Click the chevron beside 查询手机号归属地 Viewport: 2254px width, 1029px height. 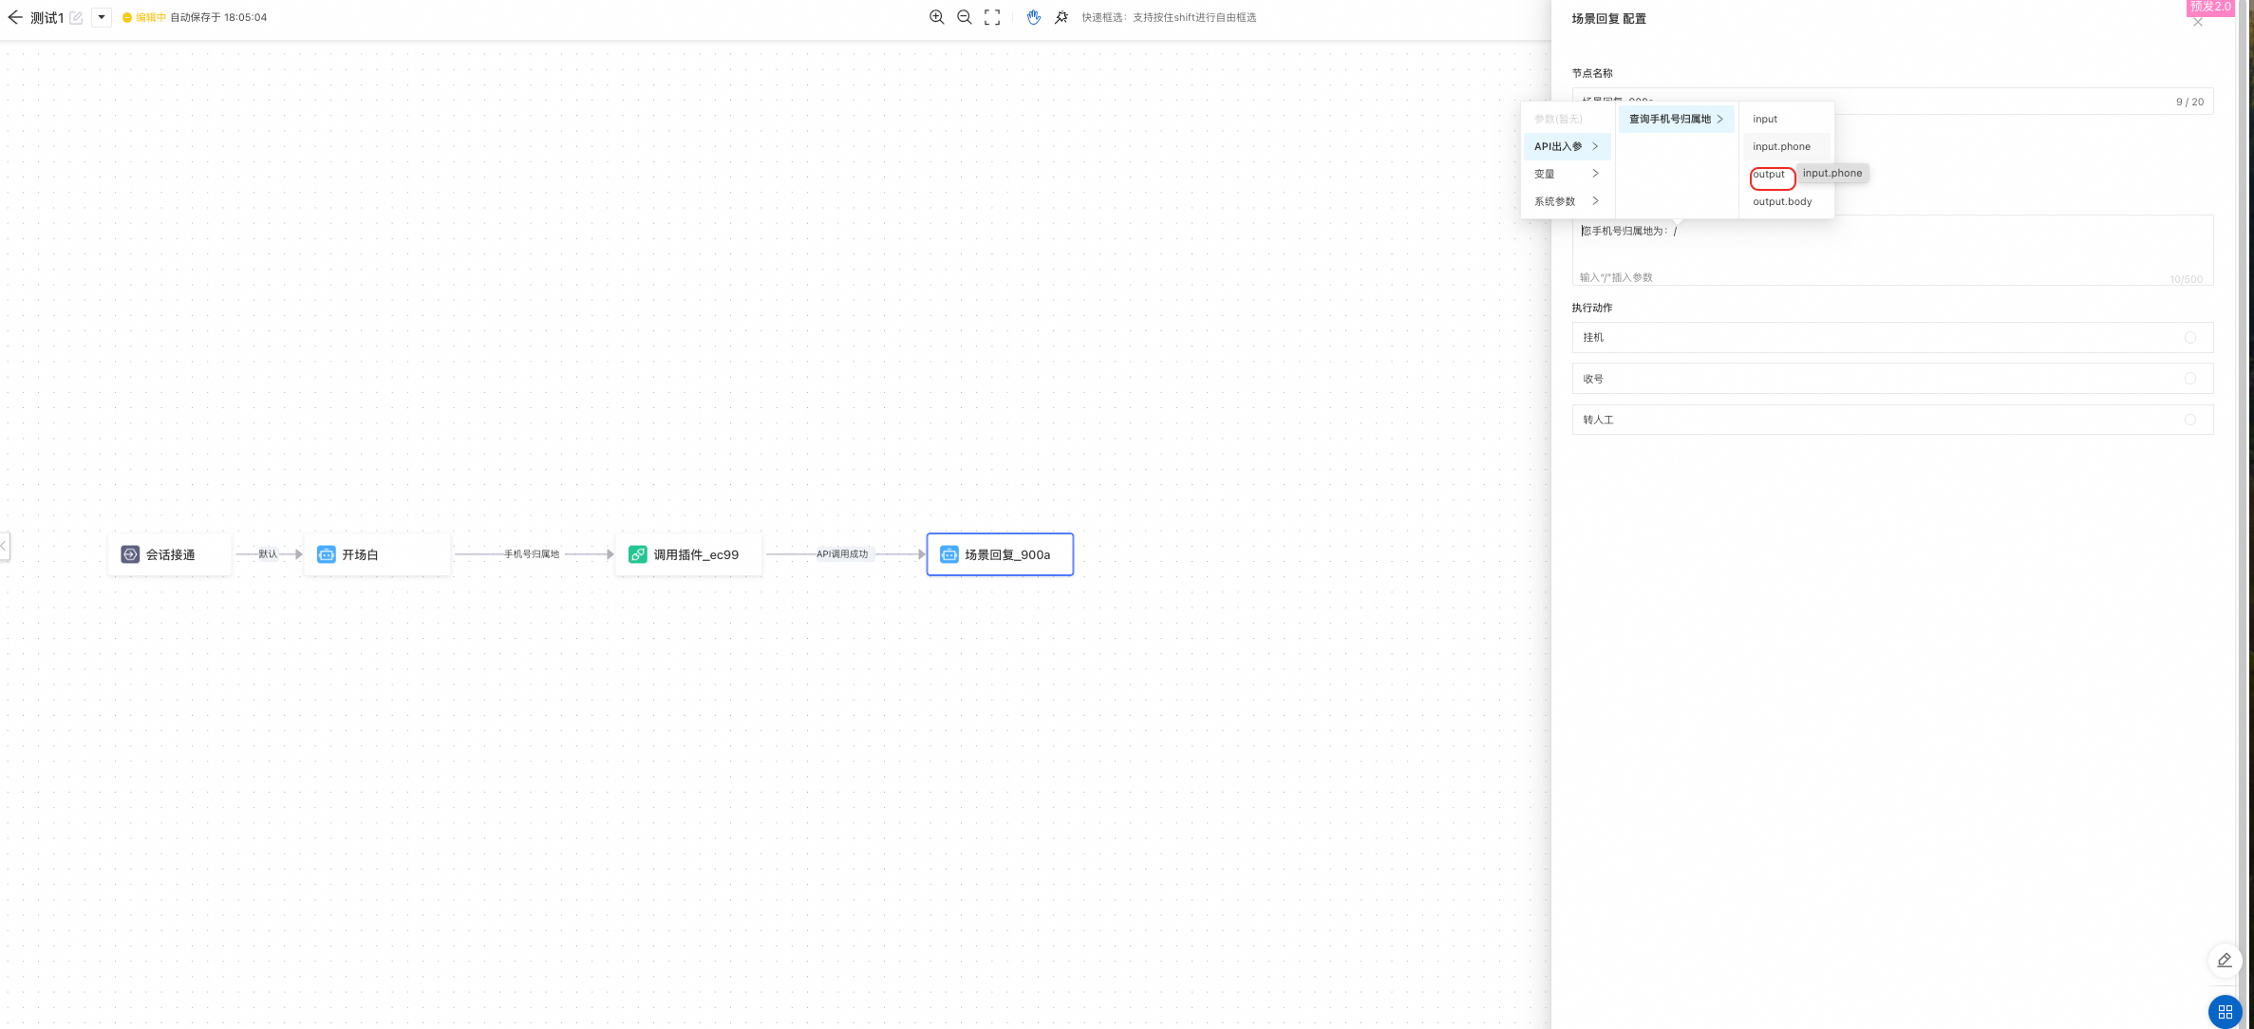[x=1719, y=119]
